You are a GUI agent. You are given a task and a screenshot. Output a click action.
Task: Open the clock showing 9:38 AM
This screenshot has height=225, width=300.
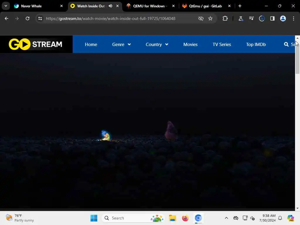click(267, 218)
